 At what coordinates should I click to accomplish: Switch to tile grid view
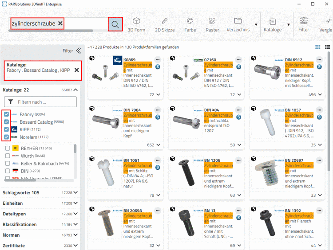(318, 47)
